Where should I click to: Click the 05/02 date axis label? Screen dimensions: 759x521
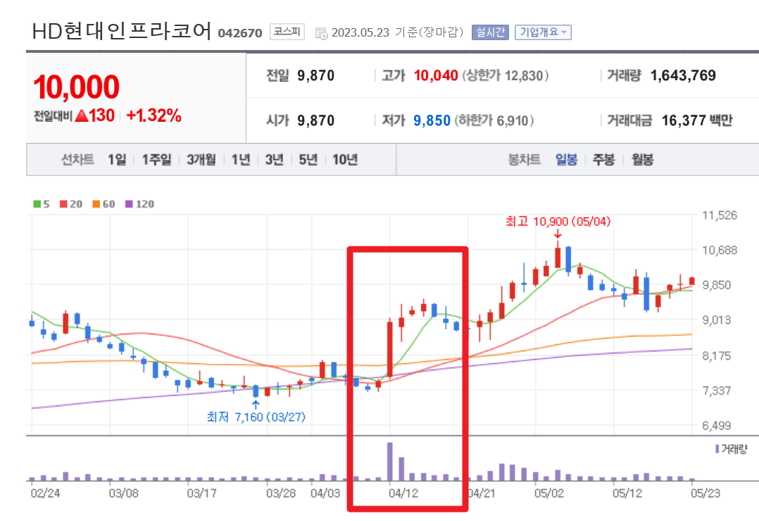tap(549, 494)
